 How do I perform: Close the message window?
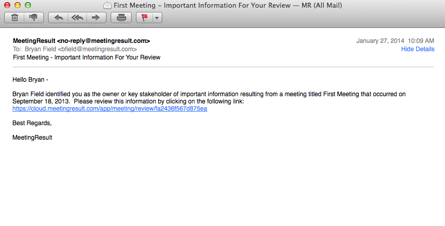click(7, 5)
